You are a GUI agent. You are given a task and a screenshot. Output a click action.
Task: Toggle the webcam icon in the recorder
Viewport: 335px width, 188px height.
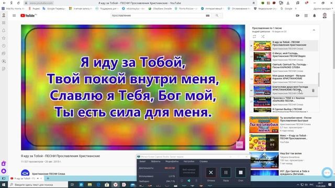click(x=182, y=181)
